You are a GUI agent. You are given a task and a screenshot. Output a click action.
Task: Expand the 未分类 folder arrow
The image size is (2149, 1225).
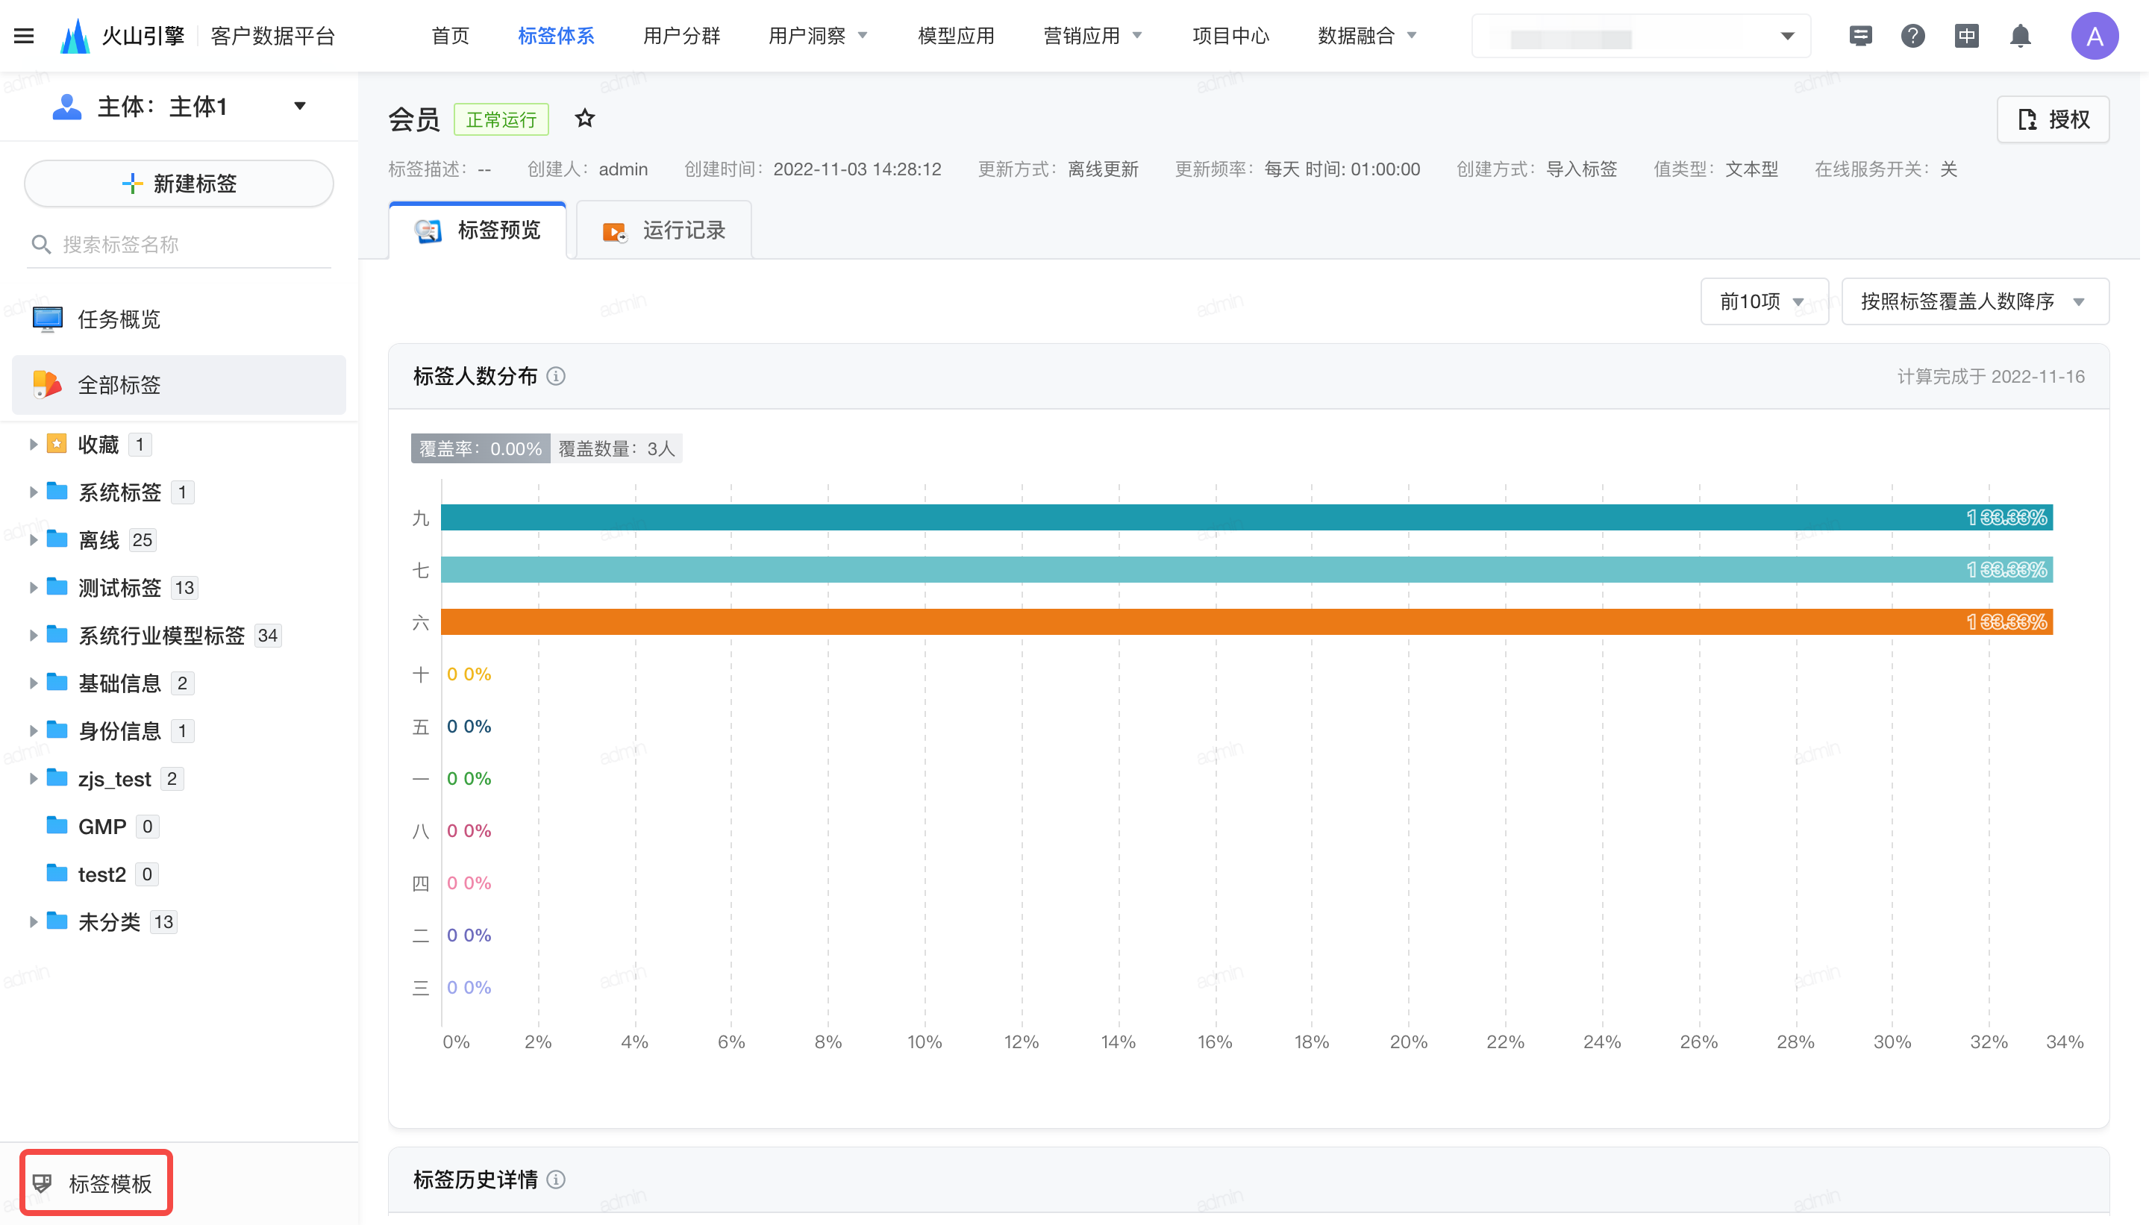(33, 921)
